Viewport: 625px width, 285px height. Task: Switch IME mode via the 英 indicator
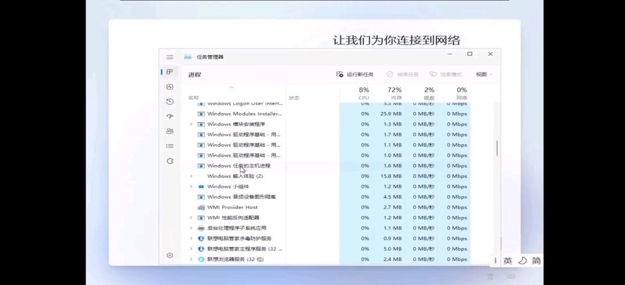pyautogui.click(x=508, y=260)
